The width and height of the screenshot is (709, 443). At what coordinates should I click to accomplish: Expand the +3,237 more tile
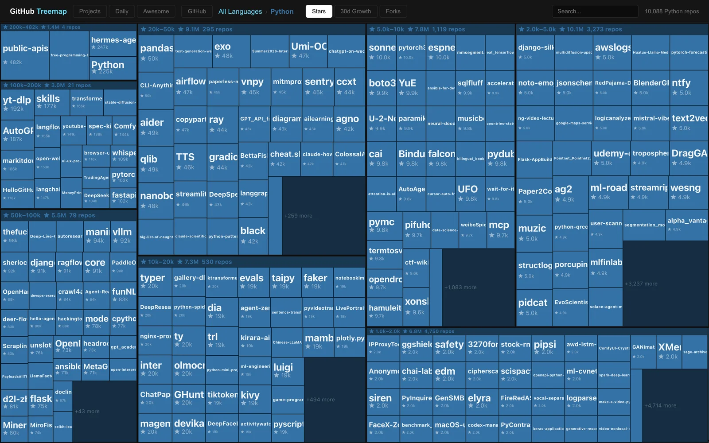(x=665, y=284)
